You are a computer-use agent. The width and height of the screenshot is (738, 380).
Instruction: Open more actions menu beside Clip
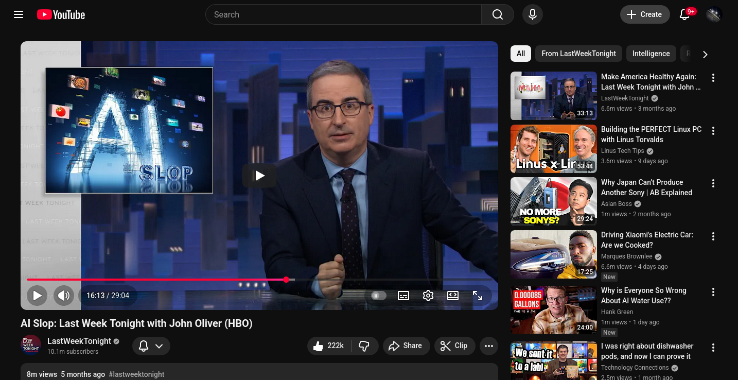coord(489,346)
